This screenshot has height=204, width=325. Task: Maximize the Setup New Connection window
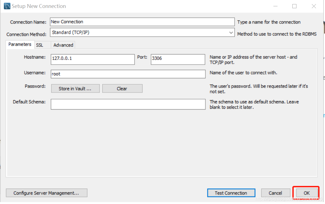(294, 6)
